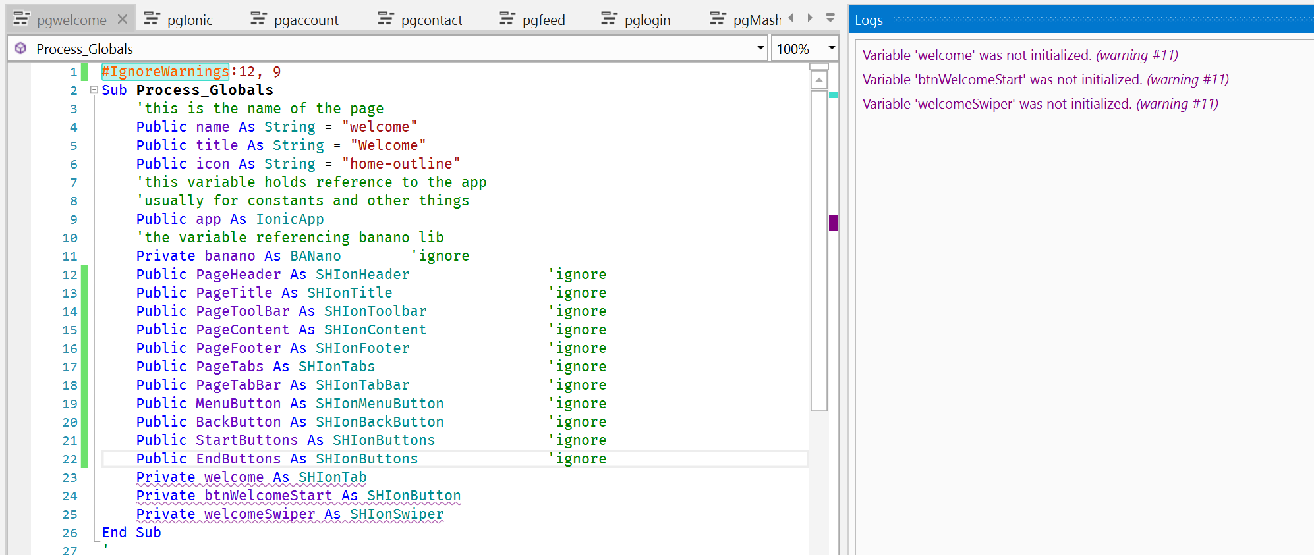1314x555 pixels.
Task: Click the editor vertical scrollbar thumb
Action: (819, 250)
